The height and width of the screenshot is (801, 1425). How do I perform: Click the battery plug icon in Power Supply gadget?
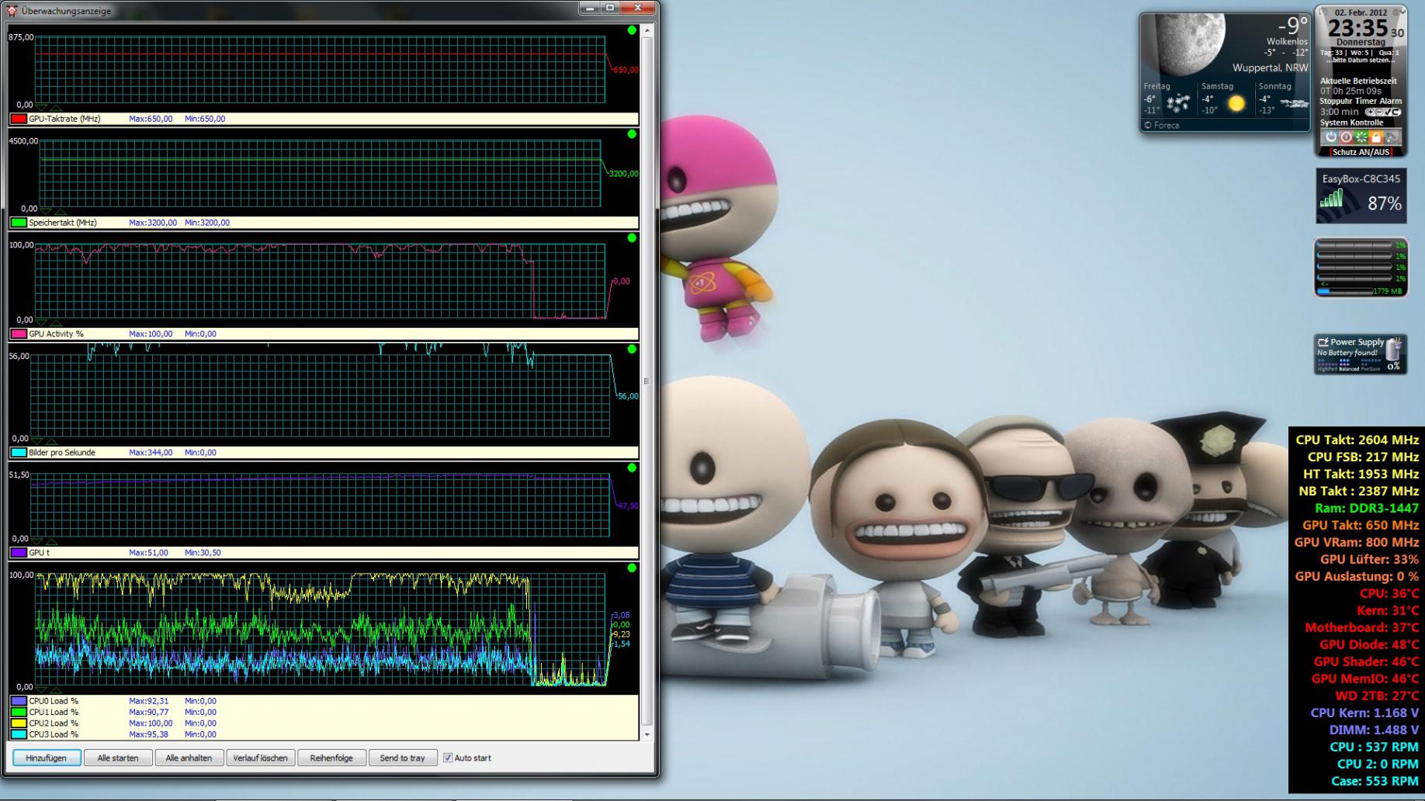click(1396, 348)
